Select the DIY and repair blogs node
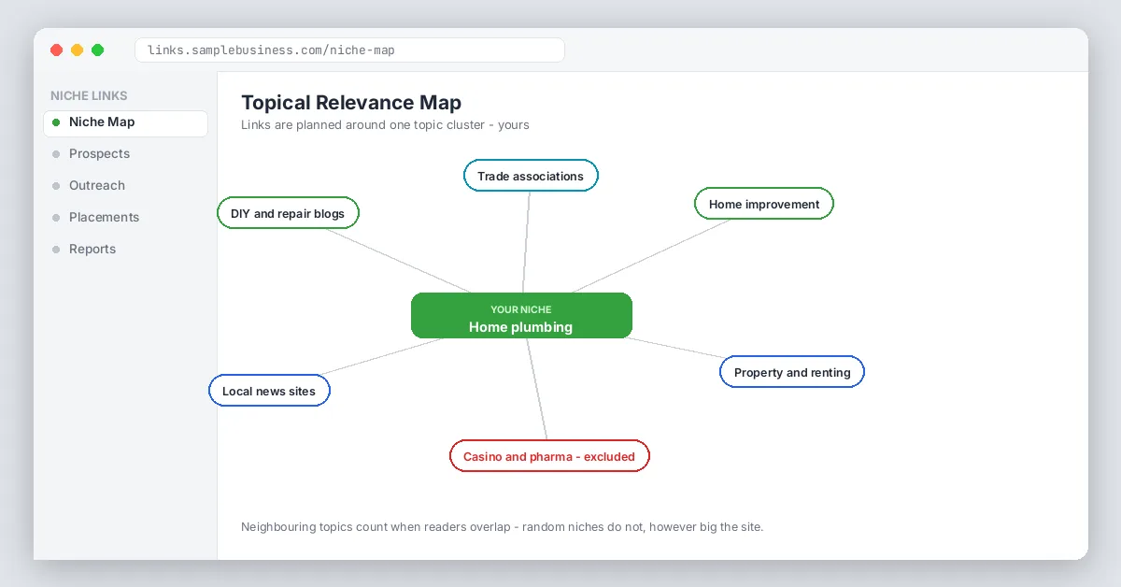Image resolution: width=1121 pixels, height=587 pixels. pos(288,213)
